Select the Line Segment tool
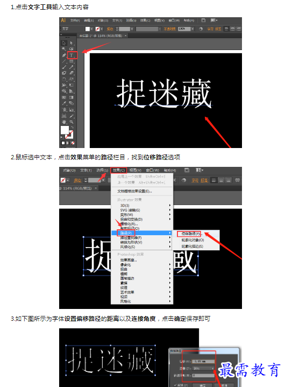Image resolution: width=285 pixels, height=387 pixels. pos(64,61)
